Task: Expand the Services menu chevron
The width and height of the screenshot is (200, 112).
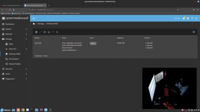Action: click(x=26, y=69)
